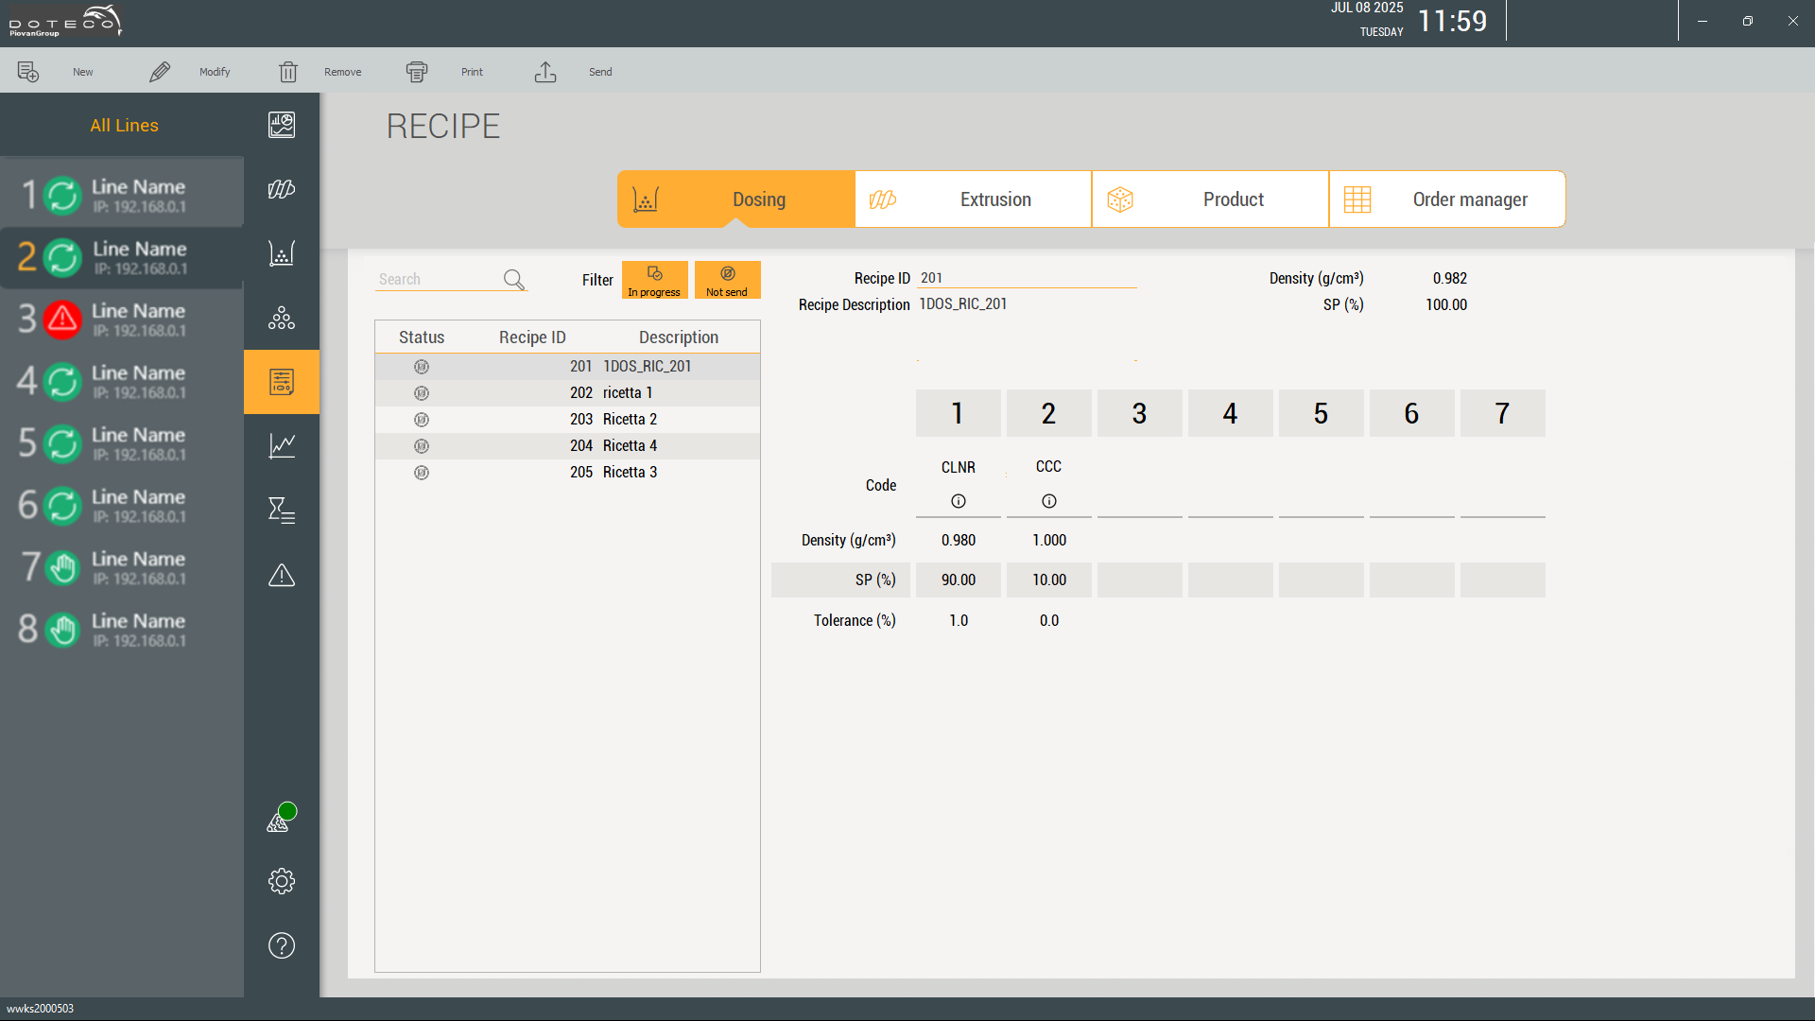This screenshot has width=1815, height=1021.
Task: Click the Print toolbar icon
Action: 417,72
